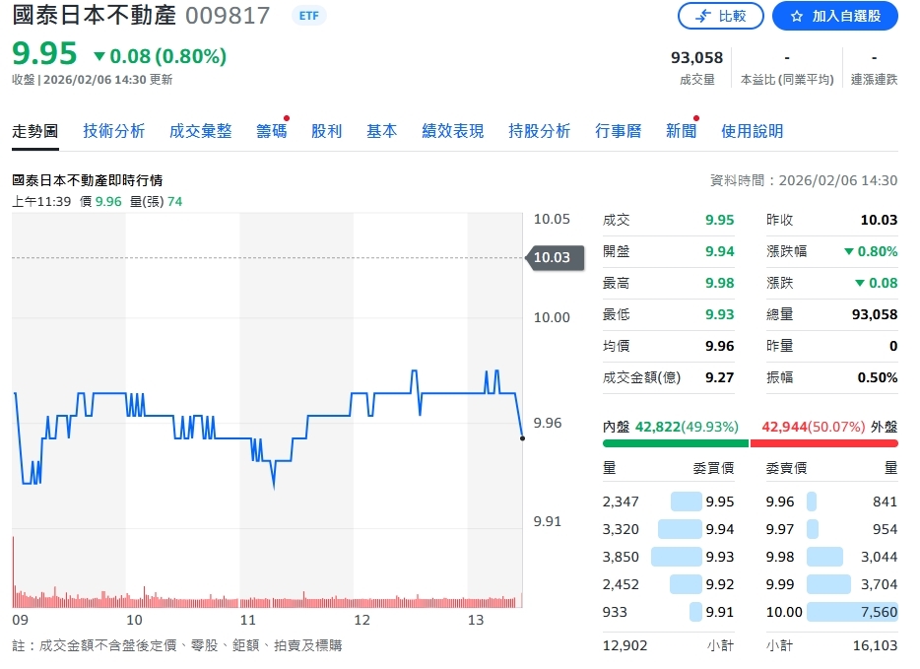Open the 使用說明 tab
The height and width of the screenshot is (669, 920).
(x=752, y=129)
